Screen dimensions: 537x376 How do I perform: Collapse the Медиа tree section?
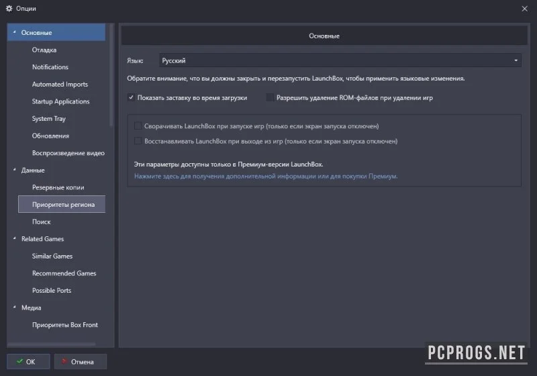[14, 307]
